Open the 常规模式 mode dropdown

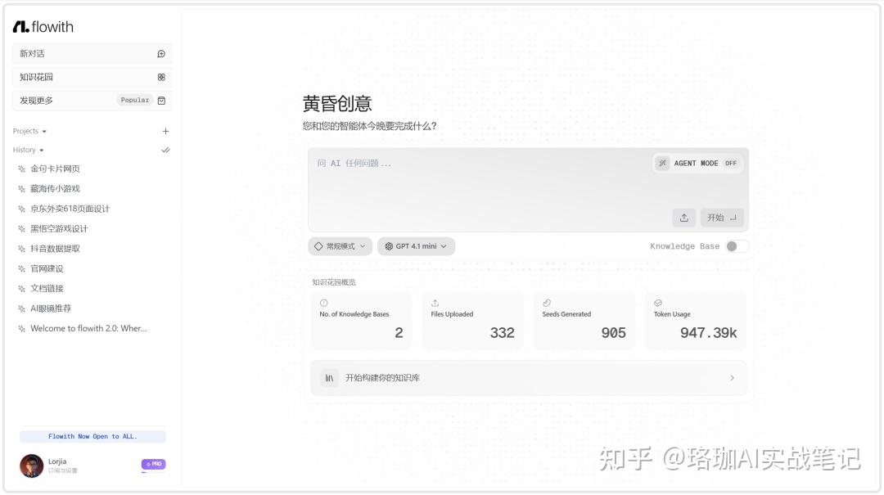pos(340,246)
